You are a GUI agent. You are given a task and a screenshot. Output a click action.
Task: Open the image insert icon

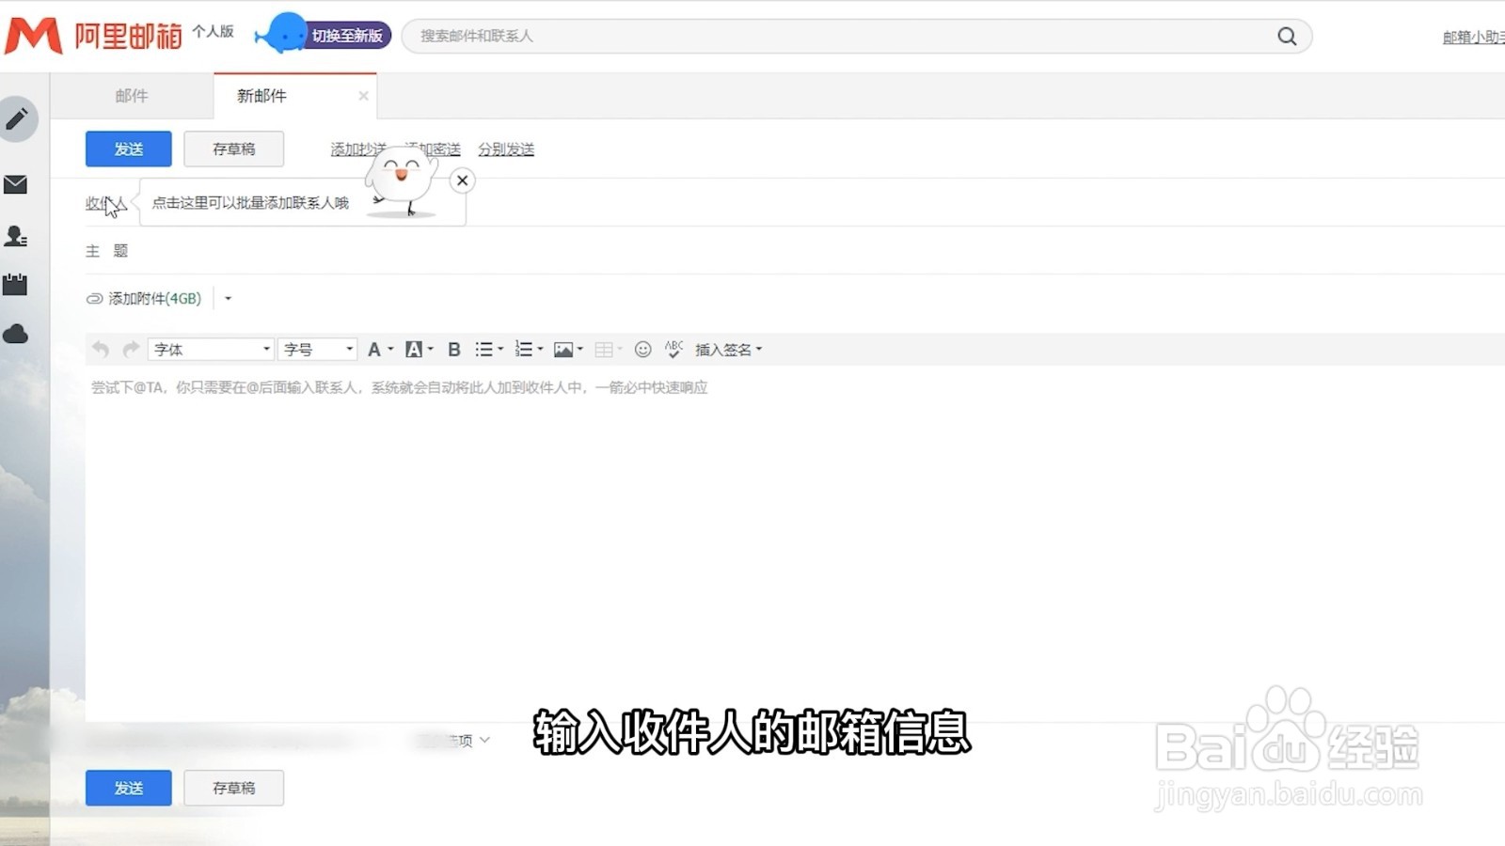click(563, 349)
